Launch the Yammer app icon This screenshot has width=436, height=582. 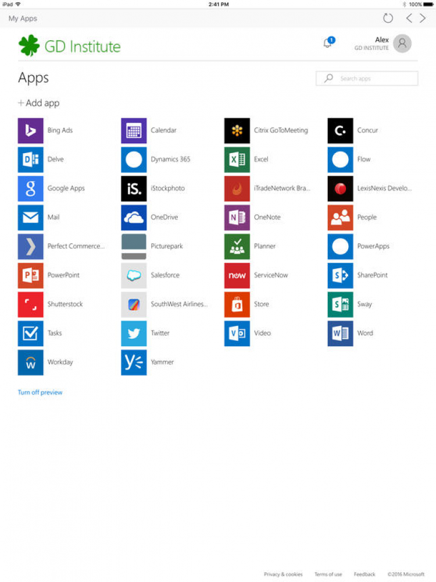pos(134,362)
